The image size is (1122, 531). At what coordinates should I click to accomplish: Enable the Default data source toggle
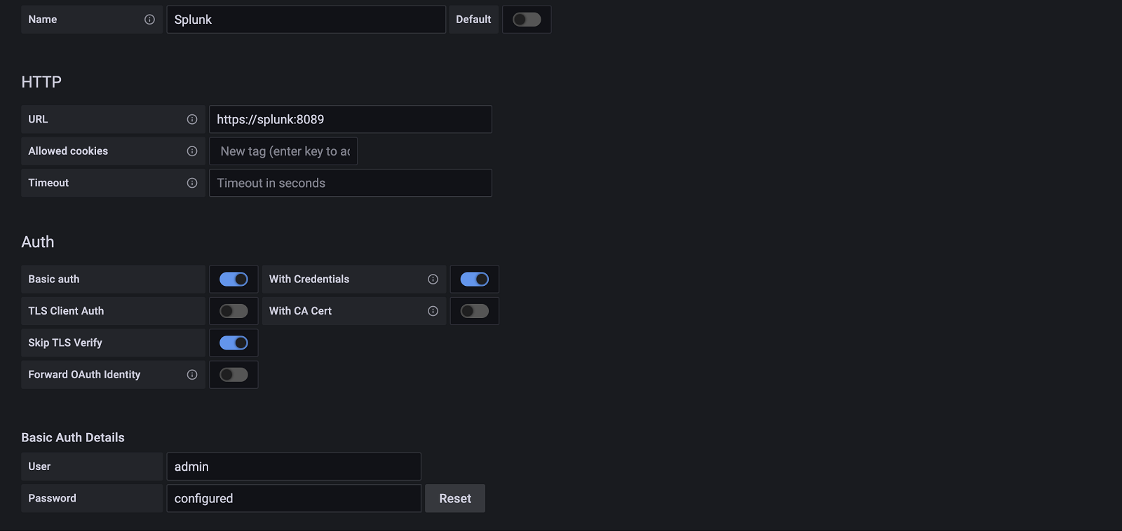point(527,20)
